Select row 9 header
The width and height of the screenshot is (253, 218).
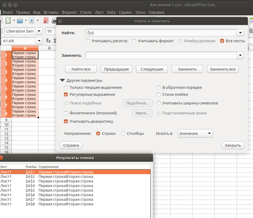(x=6, y=120)
